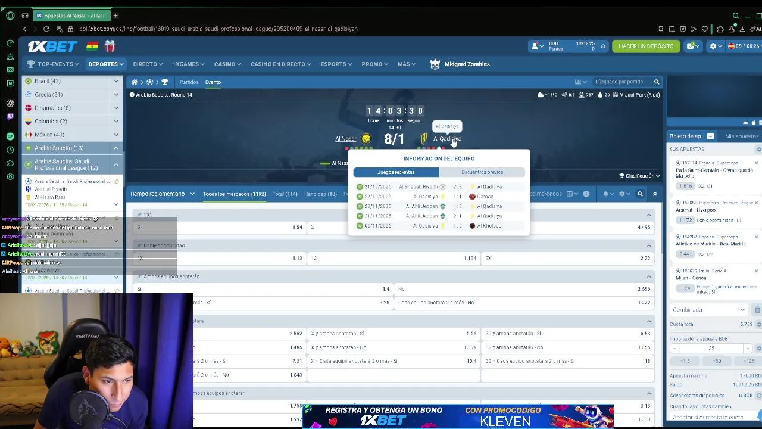
Task: Open the statistics chart dropdown
Action: pos(580,82)
